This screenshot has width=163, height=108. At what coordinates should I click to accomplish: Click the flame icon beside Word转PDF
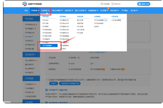tap(36, 60)
